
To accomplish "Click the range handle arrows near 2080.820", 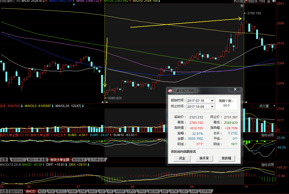I will coord(104,102).
